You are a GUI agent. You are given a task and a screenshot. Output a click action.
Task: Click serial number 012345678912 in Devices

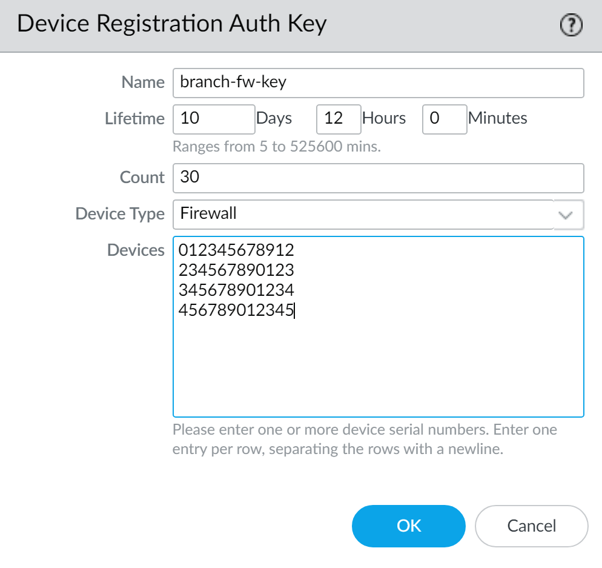pos(236,250)
